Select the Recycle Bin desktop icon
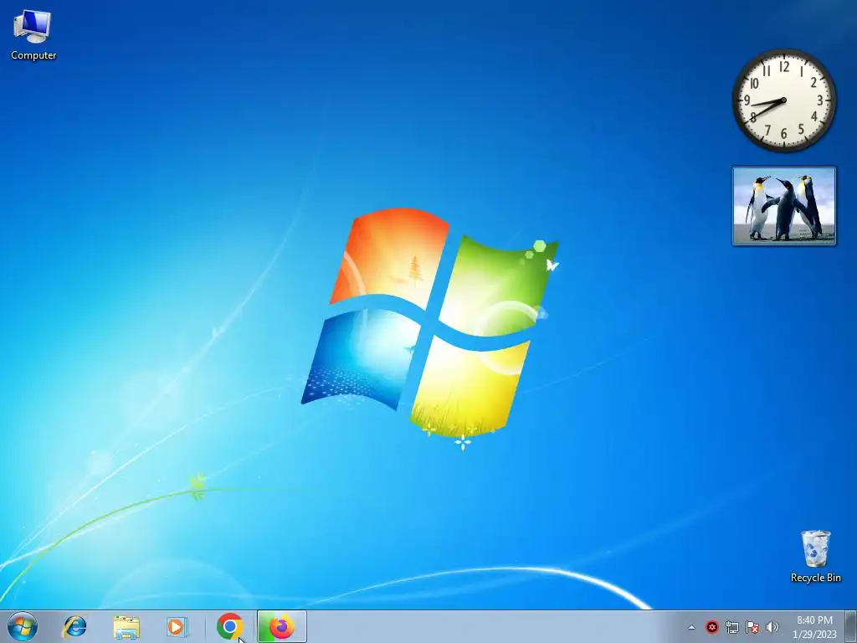This screenshot has height=643, width=857. pyautogui.click(x=815, y=556)
